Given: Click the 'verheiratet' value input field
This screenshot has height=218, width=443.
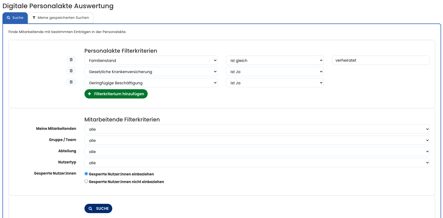Looking at the screenshot, I should click(381, 60).
